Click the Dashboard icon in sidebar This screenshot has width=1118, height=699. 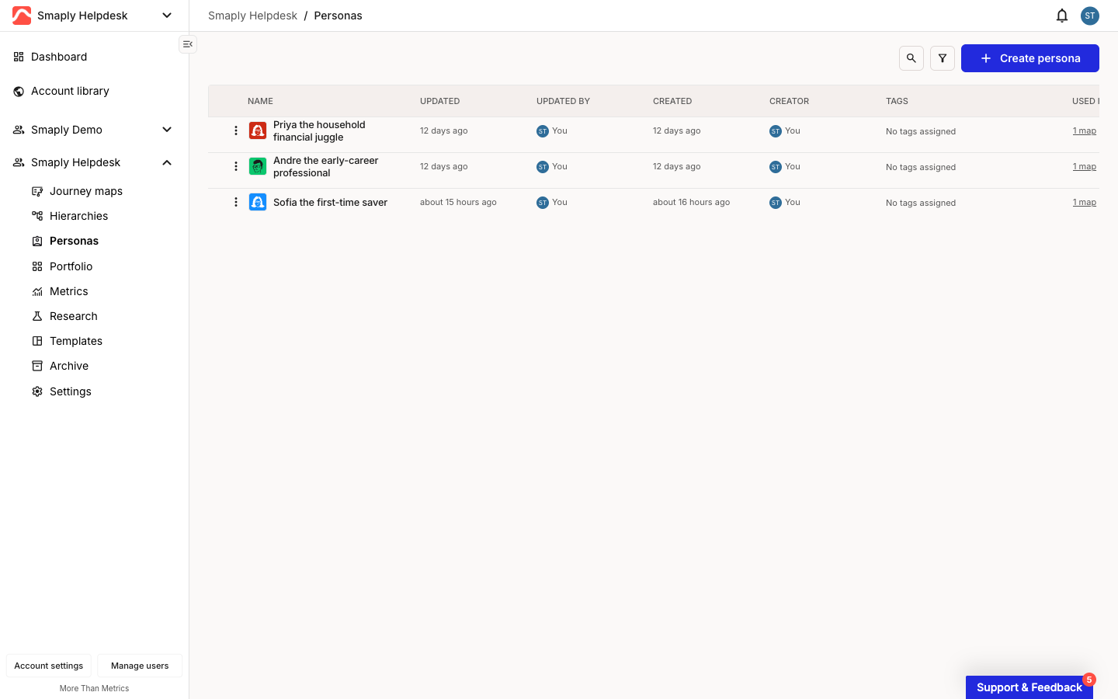(19, 57)
